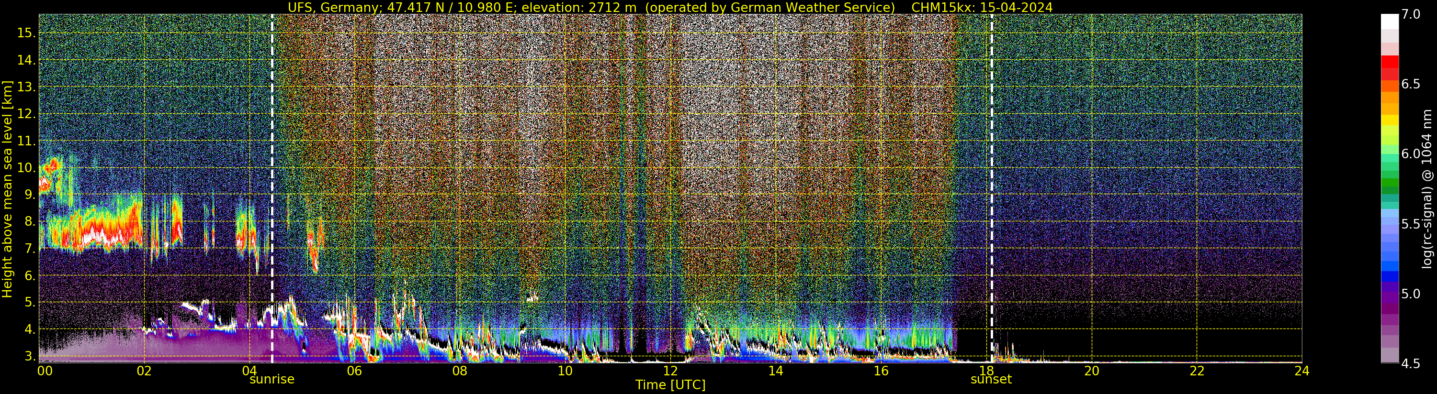Click the time axis tick label '06'
This screenshot has height=394, width=1437.
pos(354,371)
